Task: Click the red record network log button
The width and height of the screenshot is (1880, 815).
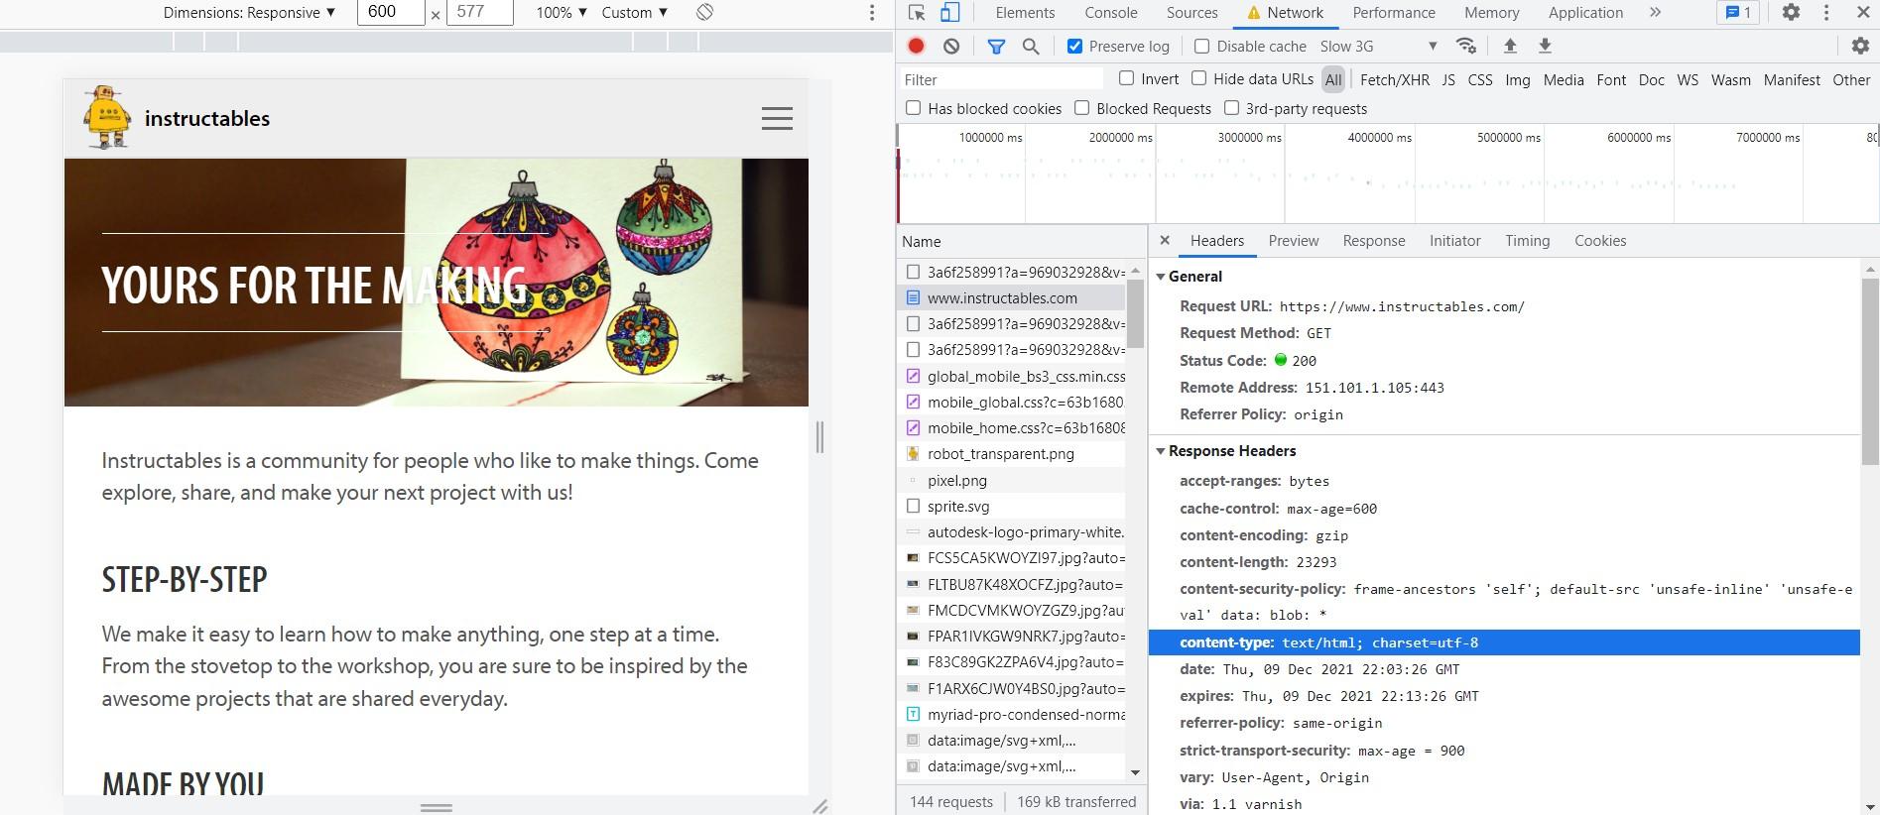Action: pos(917,46)
